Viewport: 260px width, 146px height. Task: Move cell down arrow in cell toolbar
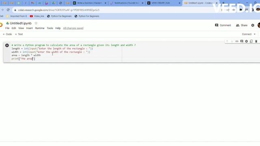coord(232,41)
